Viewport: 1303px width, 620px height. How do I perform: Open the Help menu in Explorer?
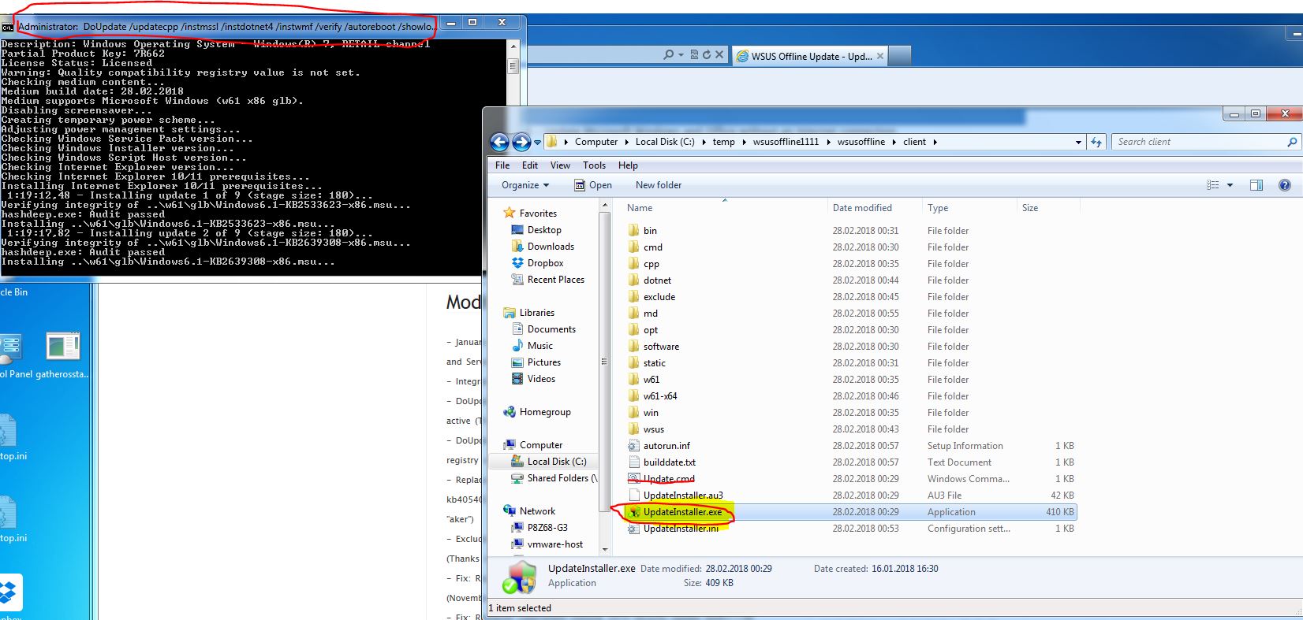(628, 165)
